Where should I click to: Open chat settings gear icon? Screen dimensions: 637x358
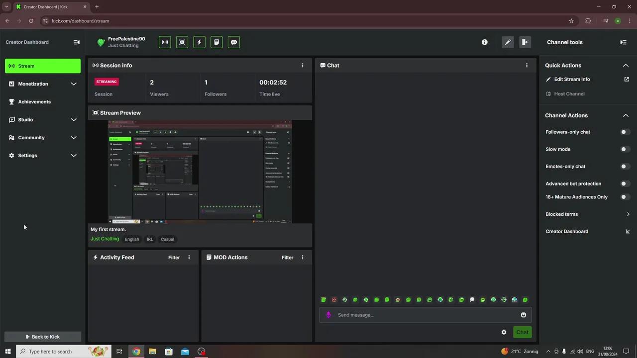[504, 332]
